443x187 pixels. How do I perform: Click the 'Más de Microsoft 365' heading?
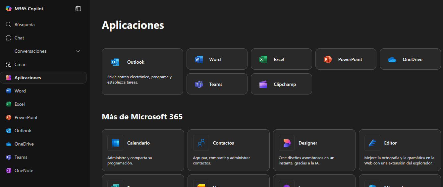(x=142, y=117)
